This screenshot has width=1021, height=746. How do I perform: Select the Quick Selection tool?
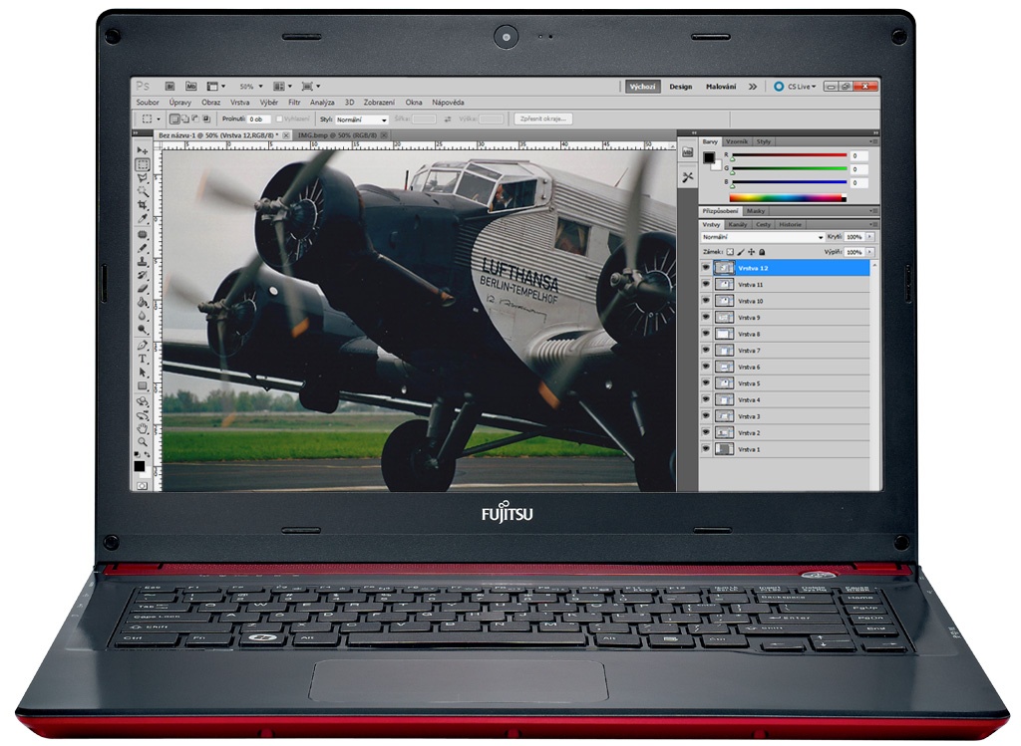pos(142,192)
